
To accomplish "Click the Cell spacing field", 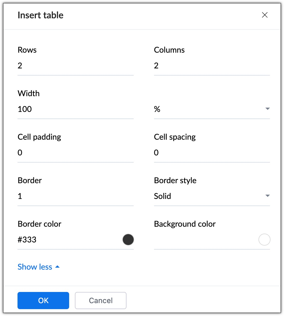I will (x=212, y=153).
